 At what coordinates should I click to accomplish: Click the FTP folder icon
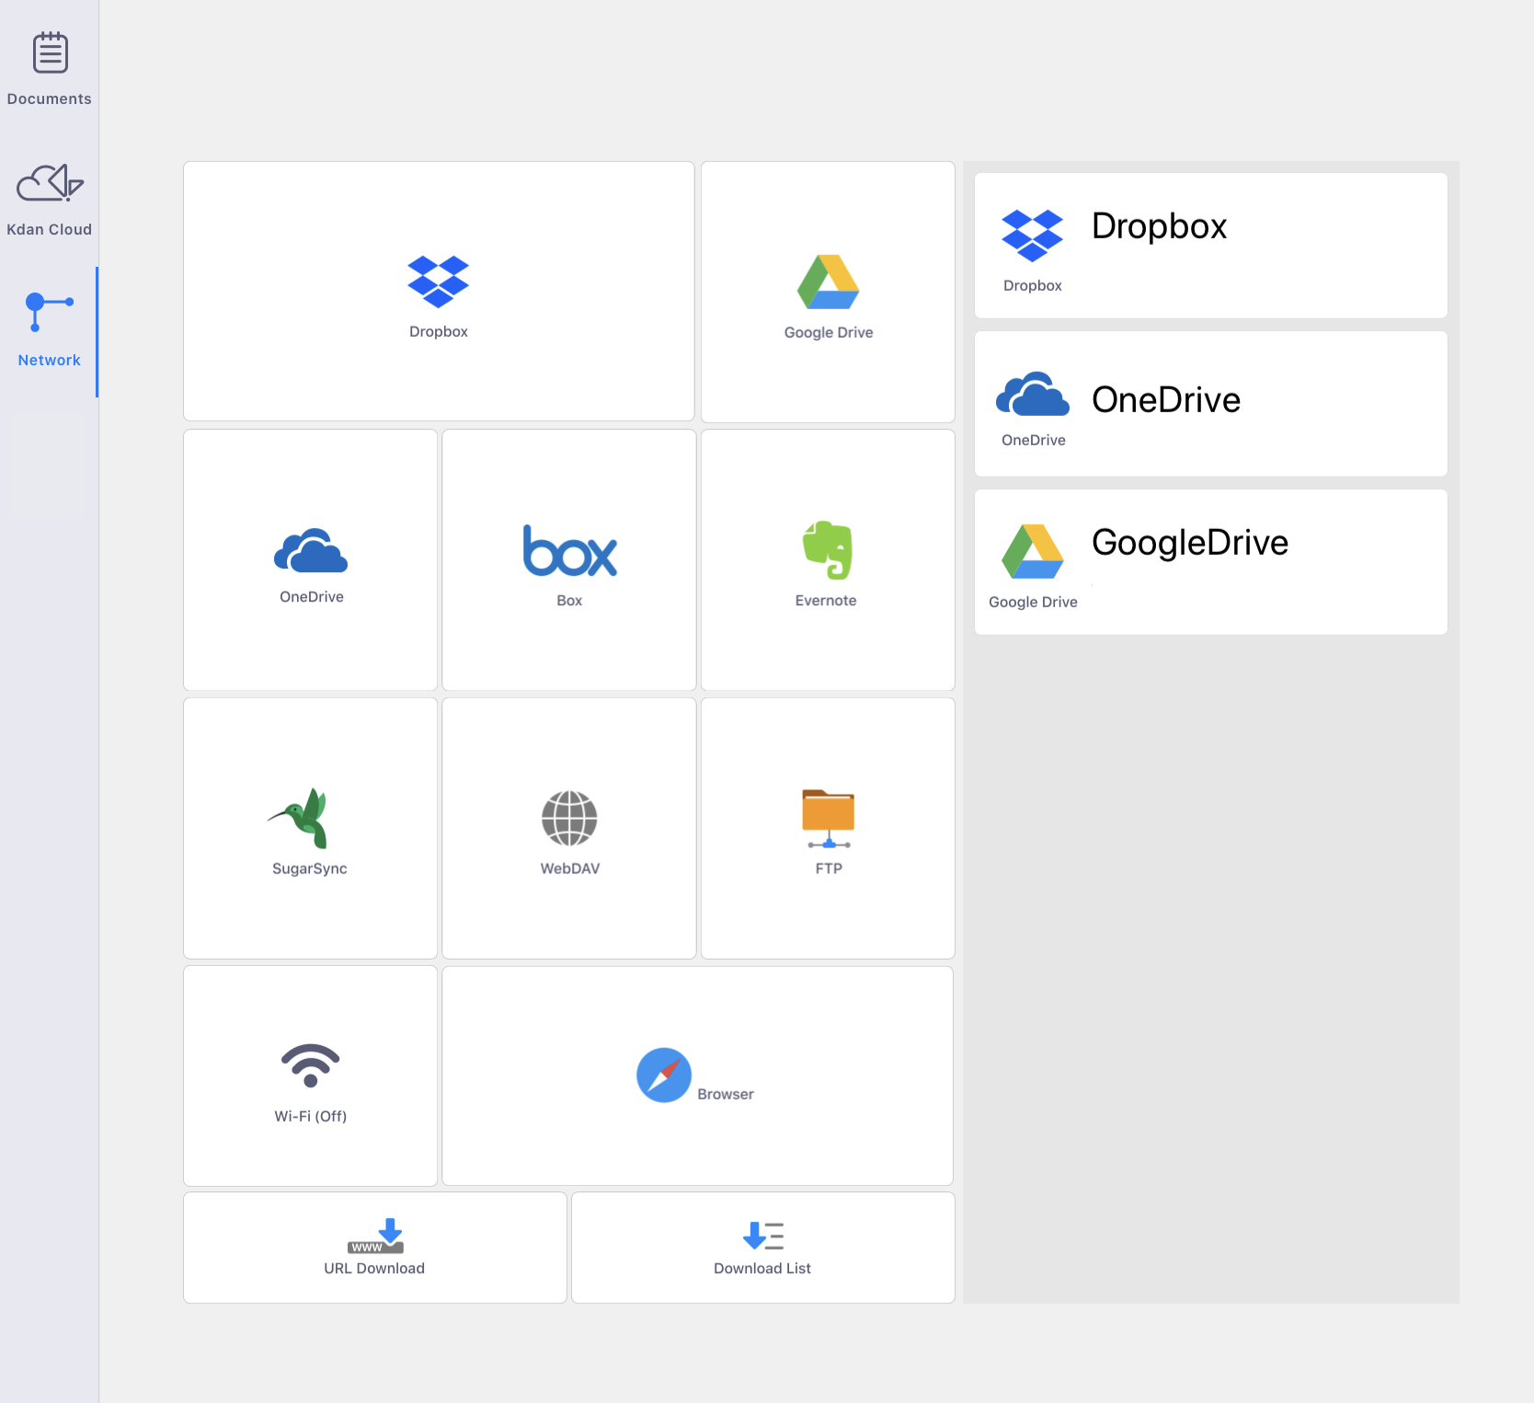[x=829, y=818]
